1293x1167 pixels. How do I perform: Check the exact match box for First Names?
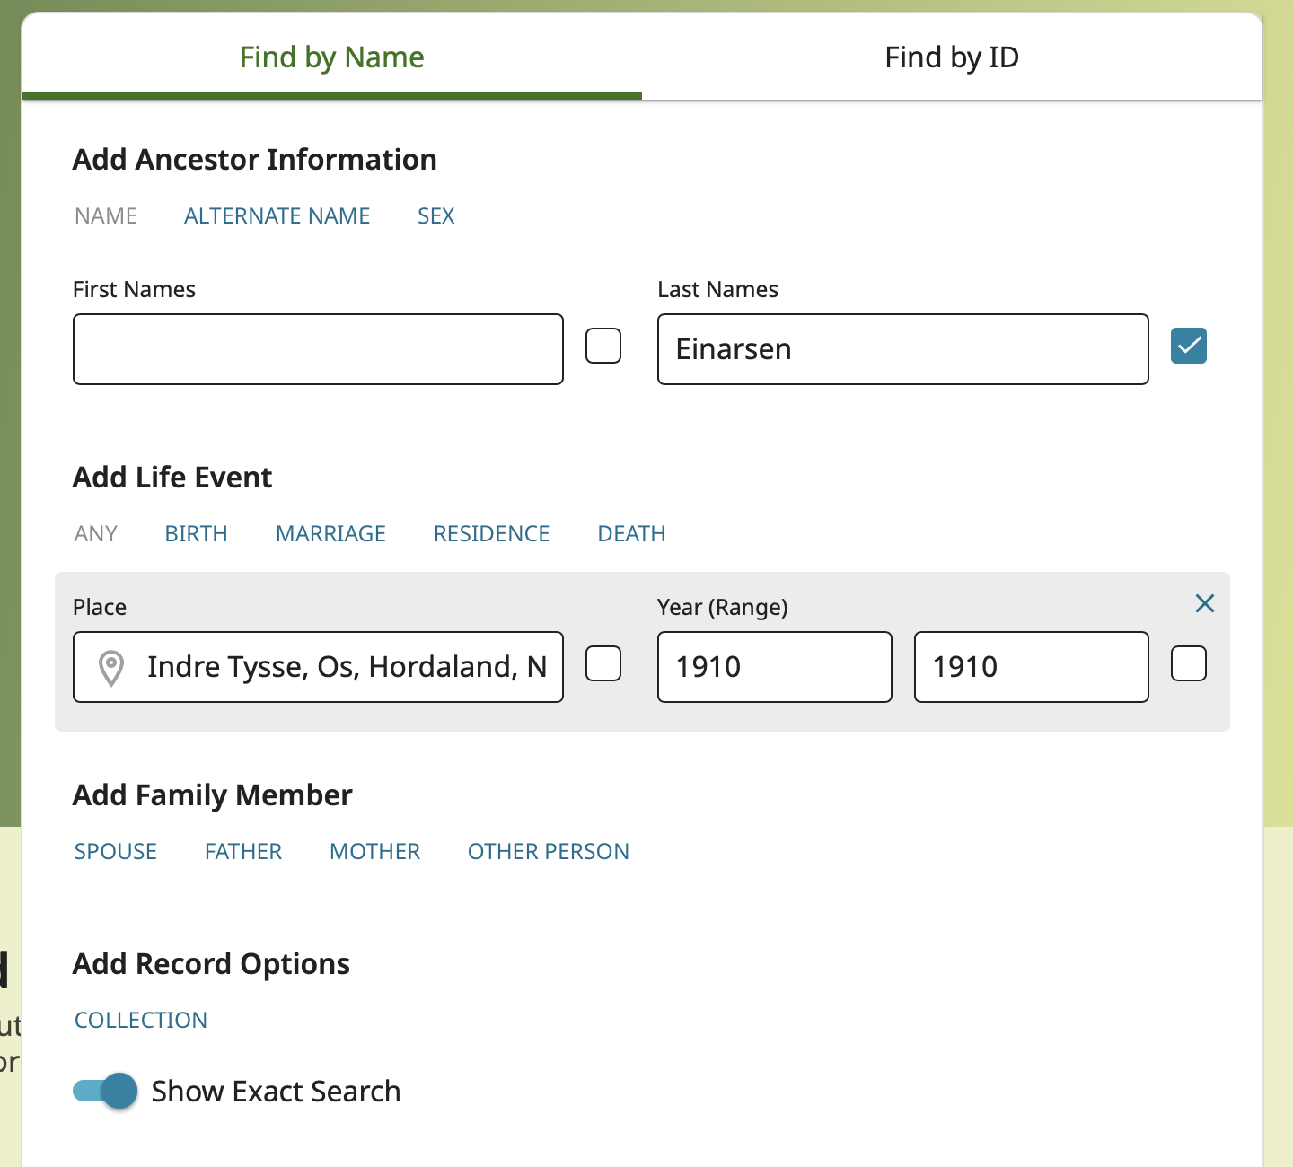pos(603,346)
